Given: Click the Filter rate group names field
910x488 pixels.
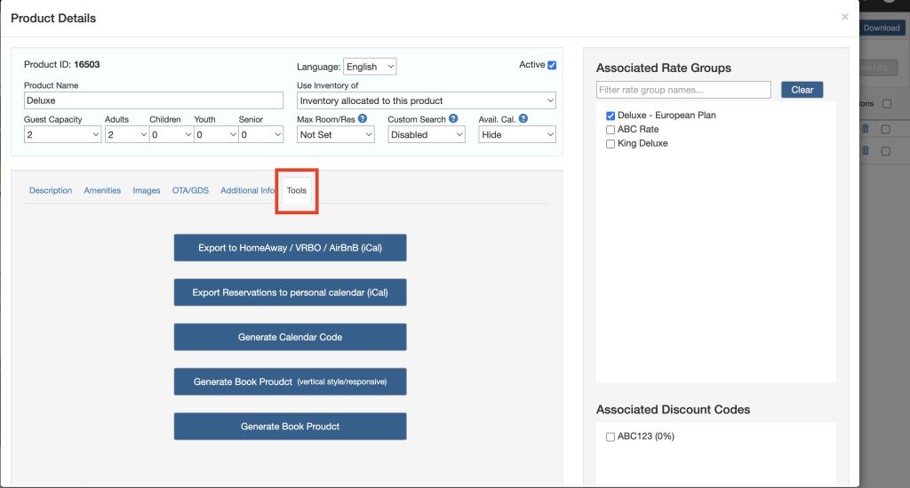Looking at the screenshot, I should click(x=683, y=90).
